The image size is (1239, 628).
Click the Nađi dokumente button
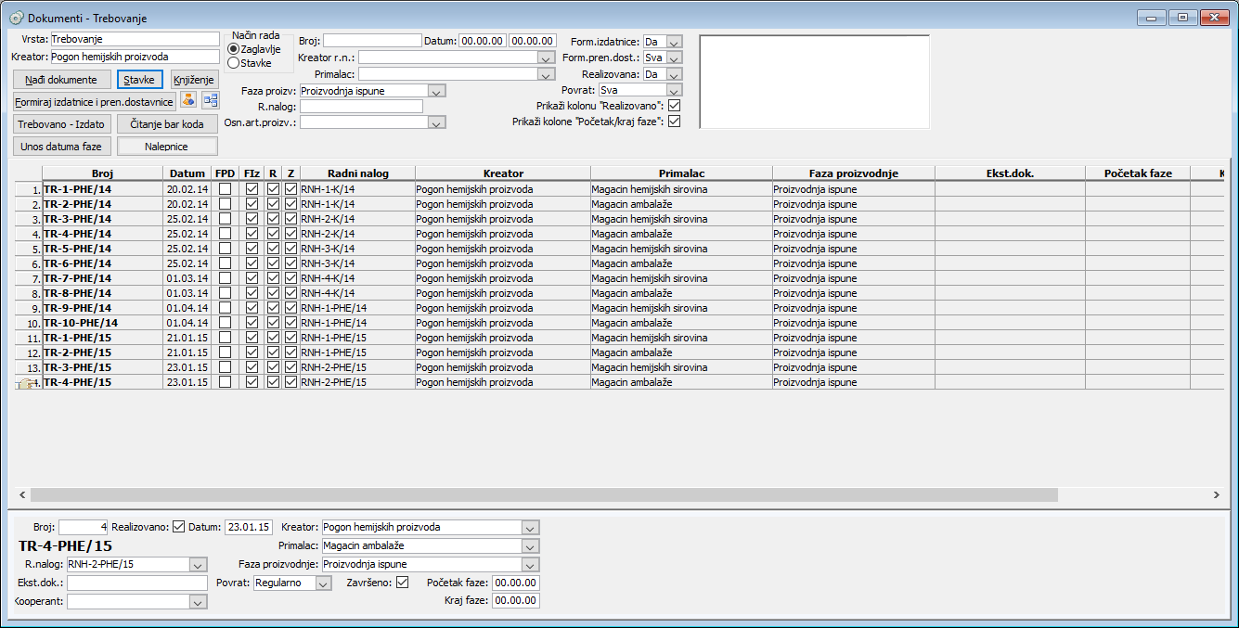click(x=61, y=80)
